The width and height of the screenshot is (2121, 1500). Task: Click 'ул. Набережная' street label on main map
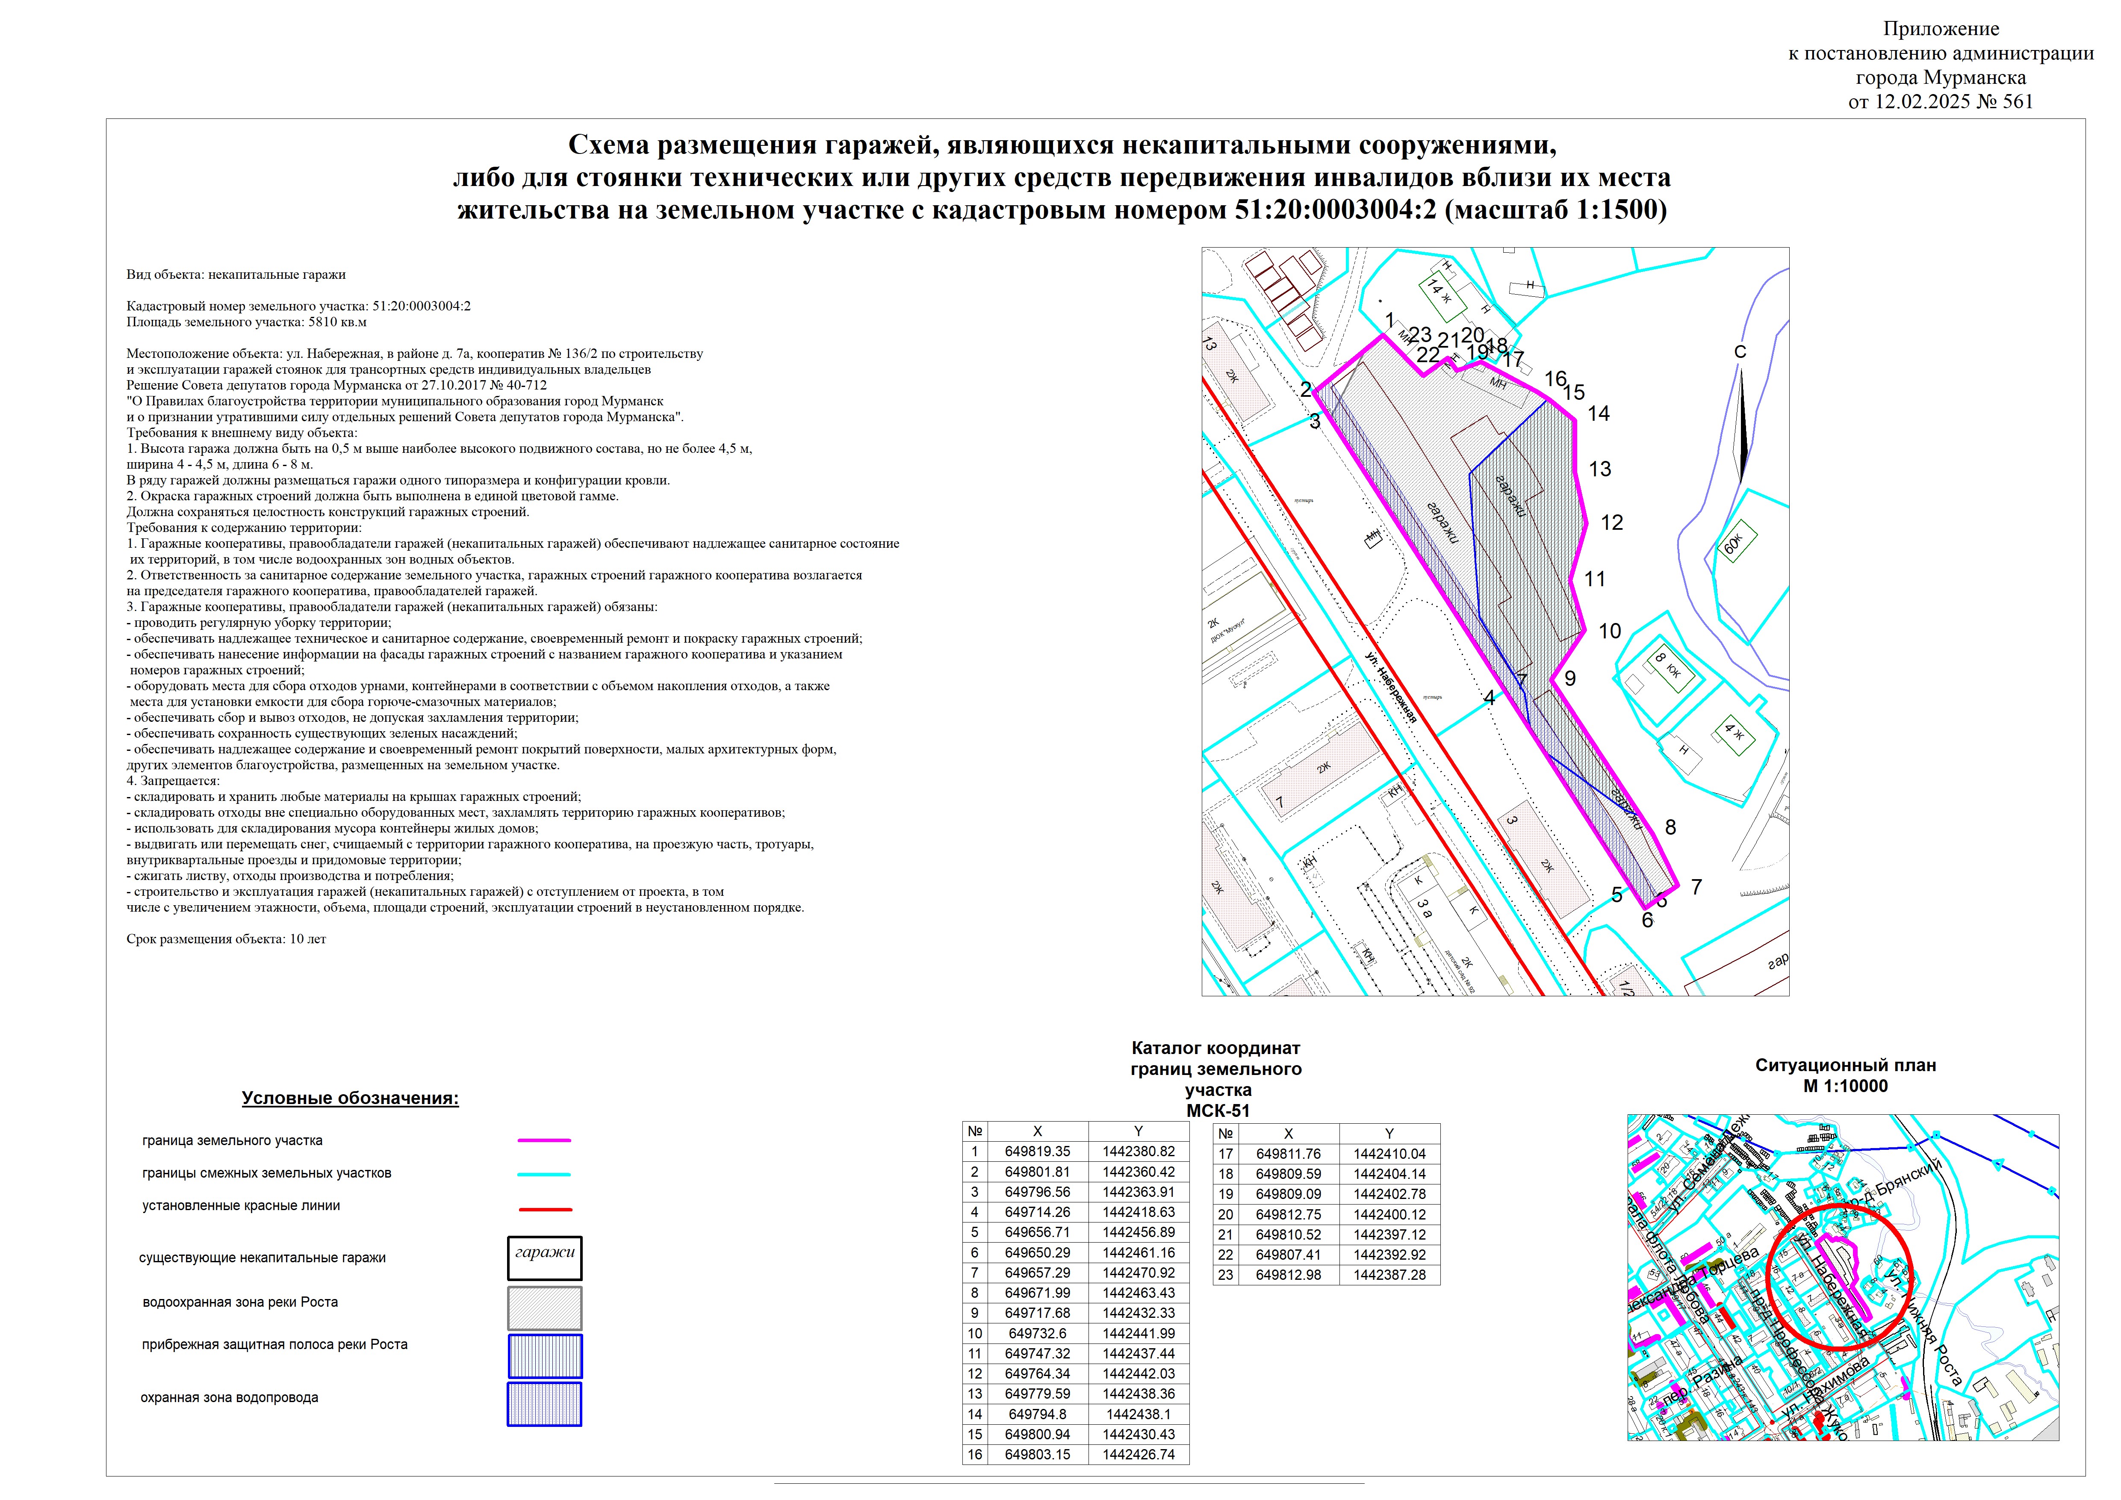[1392, 688]
